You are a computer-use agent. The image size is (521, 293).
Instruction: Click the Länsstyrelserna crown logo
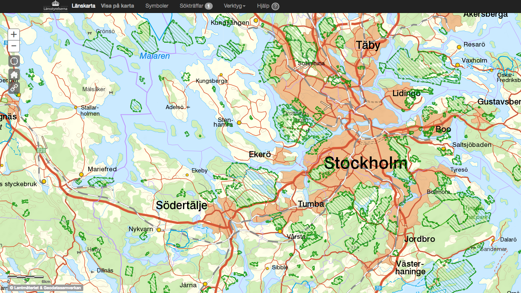point(55,6)
